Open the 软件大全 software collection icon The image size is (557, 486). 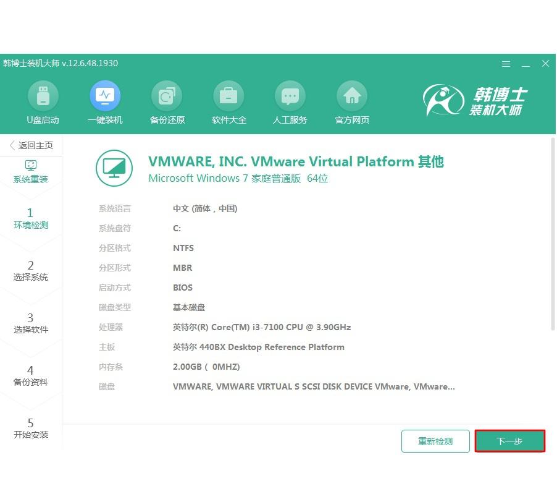(228, 96)
